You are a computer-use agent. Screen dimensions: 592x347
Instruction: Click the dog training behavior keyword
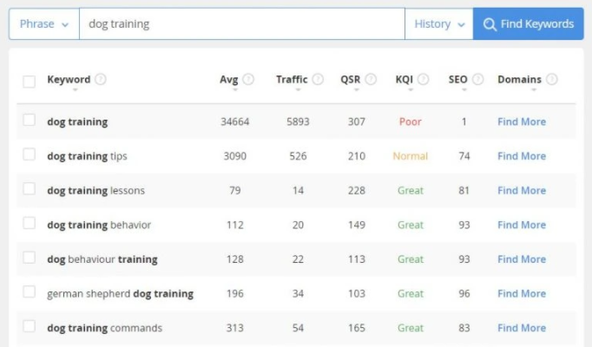(99, 225)
